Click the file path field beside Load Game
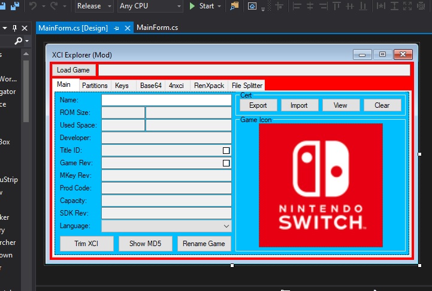This screenshot has height=291, width=432. [x=254, y=70]
